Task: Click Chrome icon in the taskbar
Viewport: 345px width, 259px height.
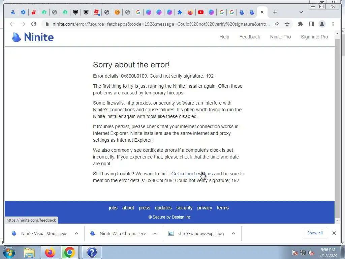Action: point(69,252)
